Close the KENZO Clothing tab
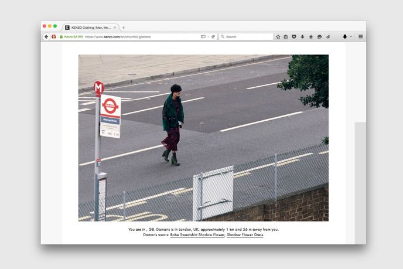 (x=115, y=27)
